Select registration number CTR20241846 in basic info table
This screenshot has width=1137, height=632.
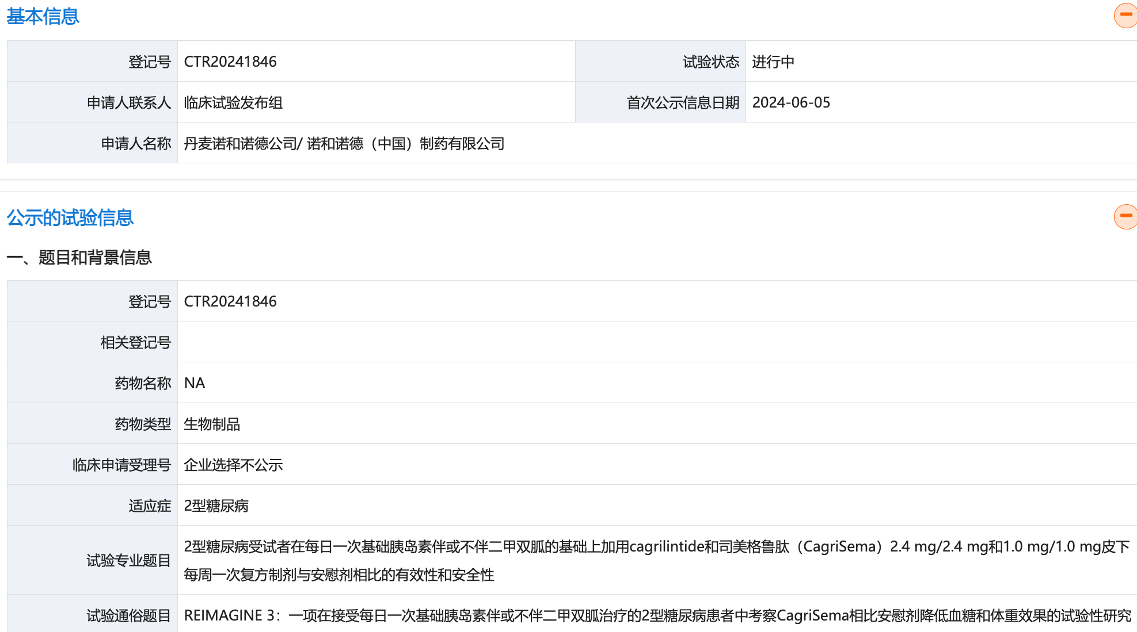coord(230,62)
